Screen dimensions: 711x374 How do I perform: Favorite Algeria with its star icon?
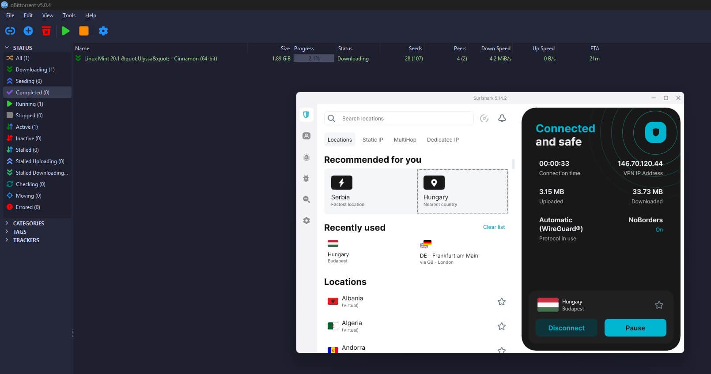(x=502, y=326)
